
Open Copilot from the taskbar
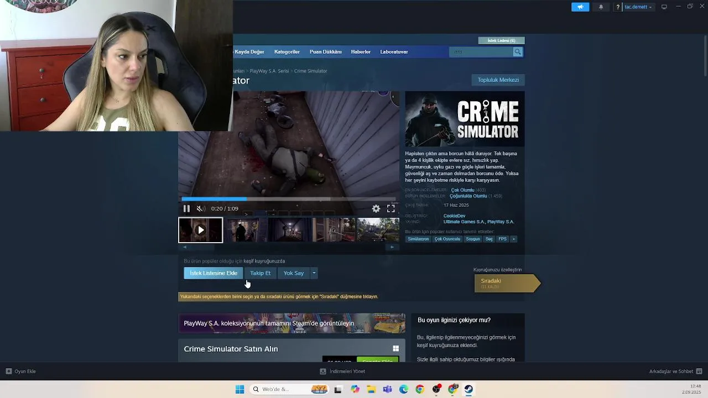[355, 390]
